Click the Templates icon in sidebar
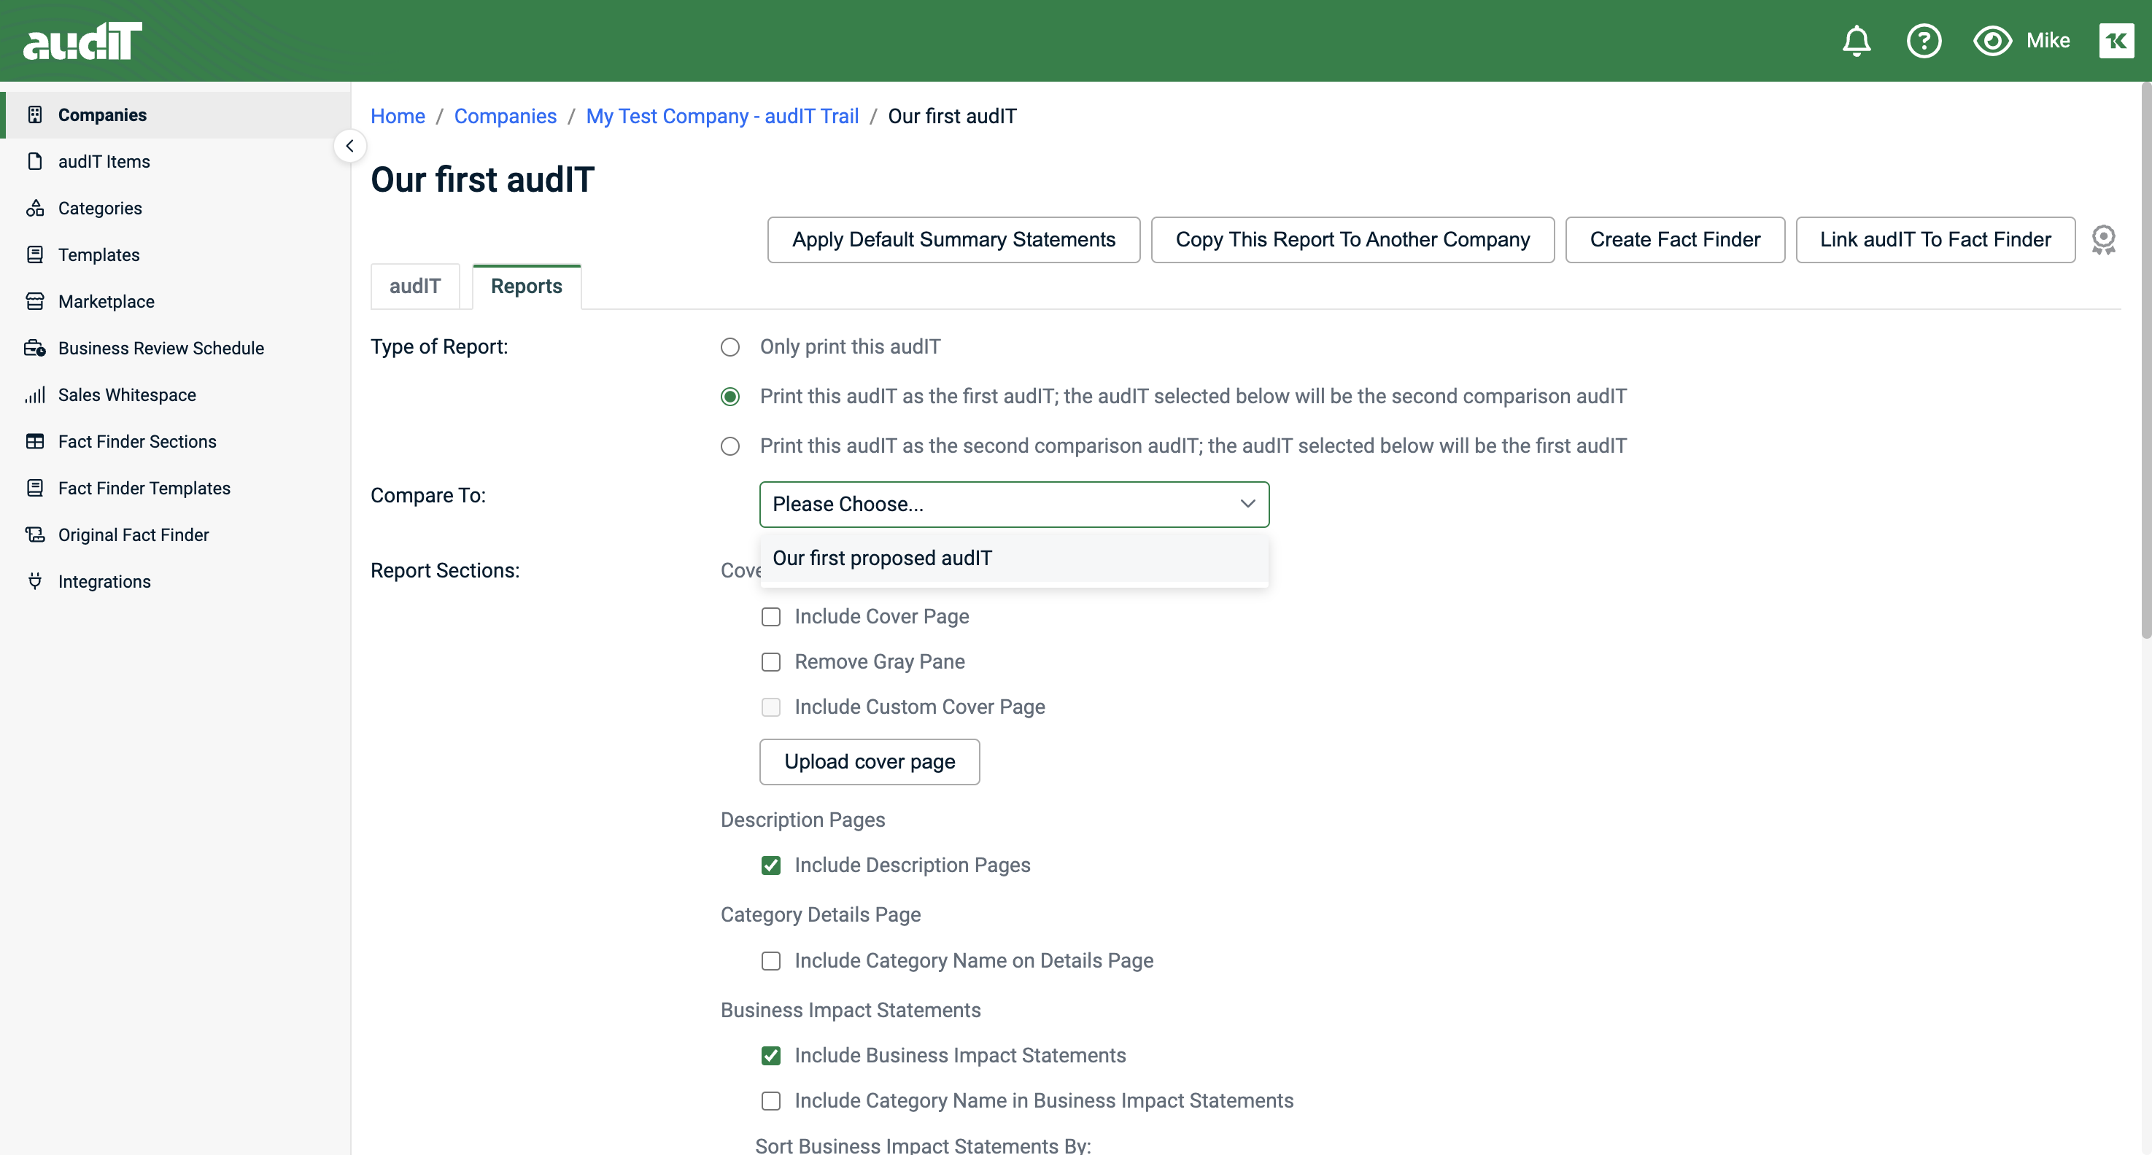 [34, 254]
